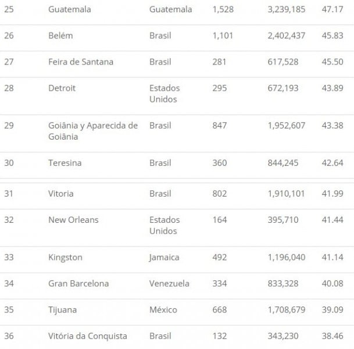Click Goiânia y Aparecida de Goiânia

(93, 131)
